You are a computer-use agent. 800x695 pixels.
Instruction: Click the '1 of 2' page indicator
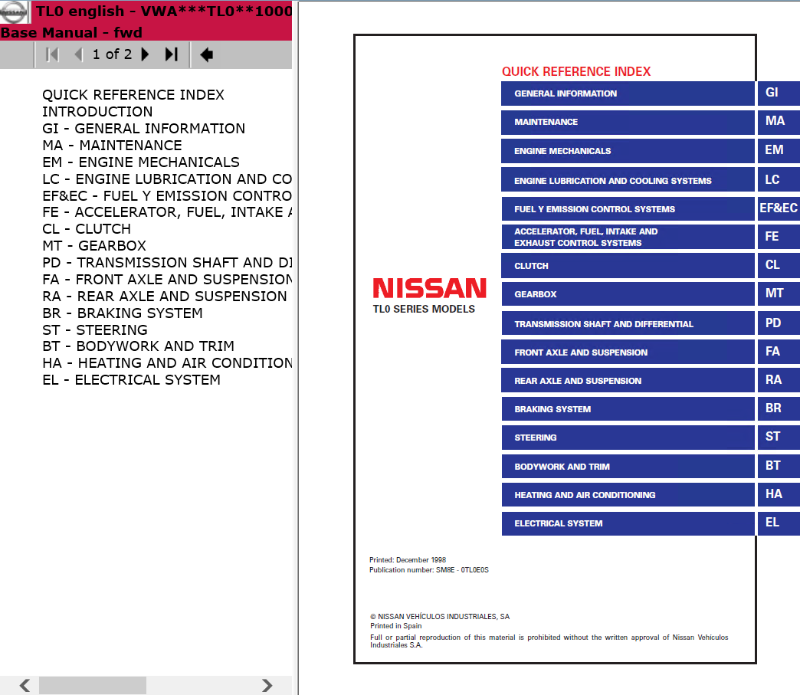(x=112, y=54)
